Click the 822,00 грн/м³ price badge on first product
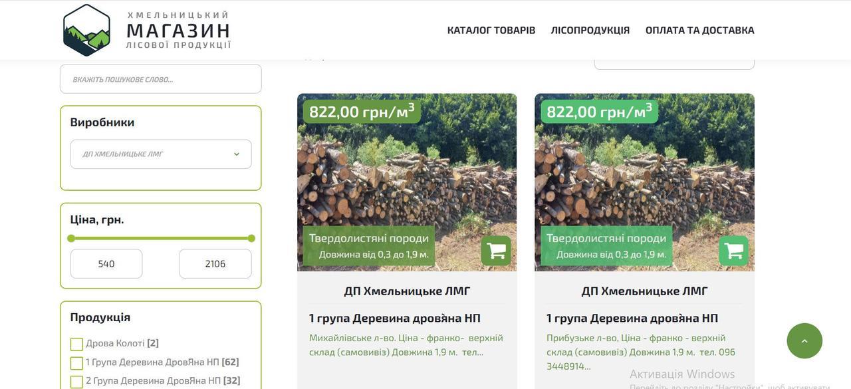The image size is (851, 389). 362,111
